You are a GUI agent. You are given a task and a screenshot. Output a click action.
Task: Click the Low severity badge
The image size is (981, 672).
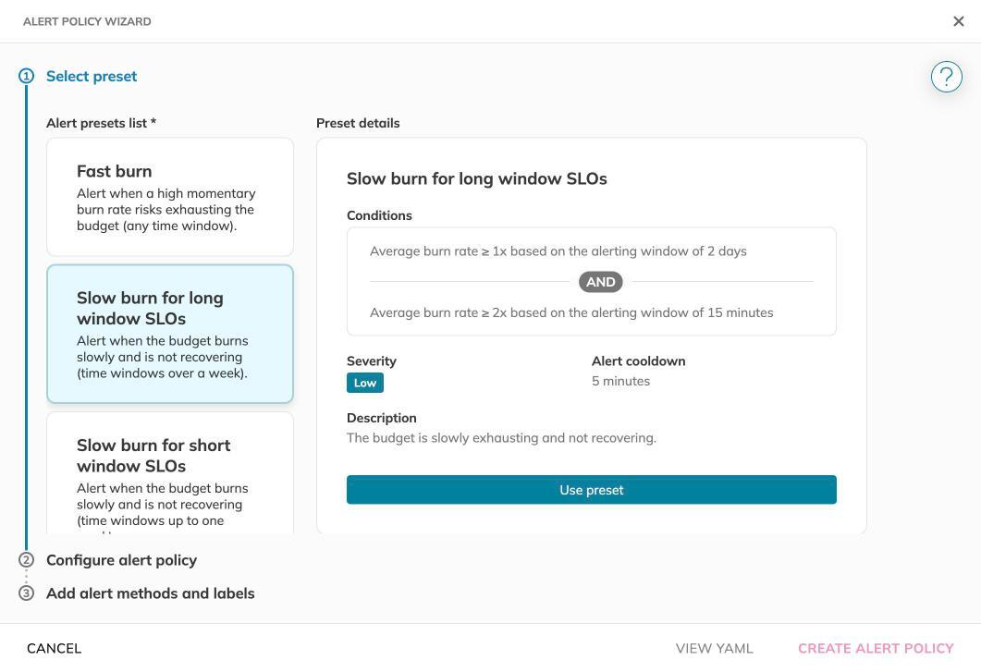point(364,383)
